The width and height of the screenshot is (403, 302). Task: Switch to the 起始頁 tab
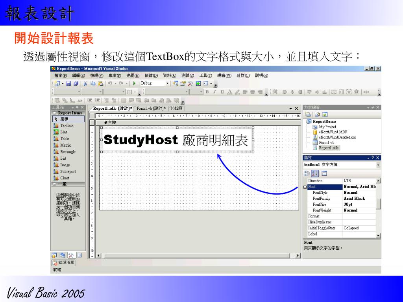[176, 109]
